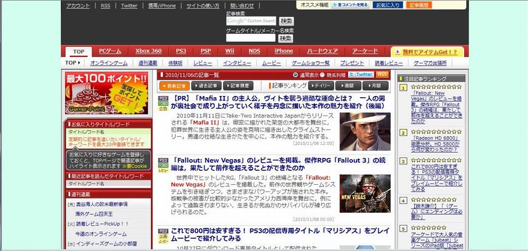Click レビュー tag icon beside Fallout article
Viewport: 528px width, 251px height.
point(163,171)
